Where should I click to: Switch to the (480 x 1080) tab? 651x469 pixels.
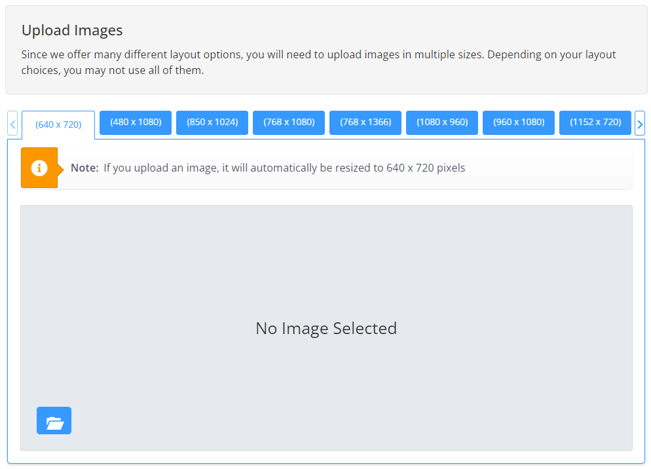click(x=136, y=122)
